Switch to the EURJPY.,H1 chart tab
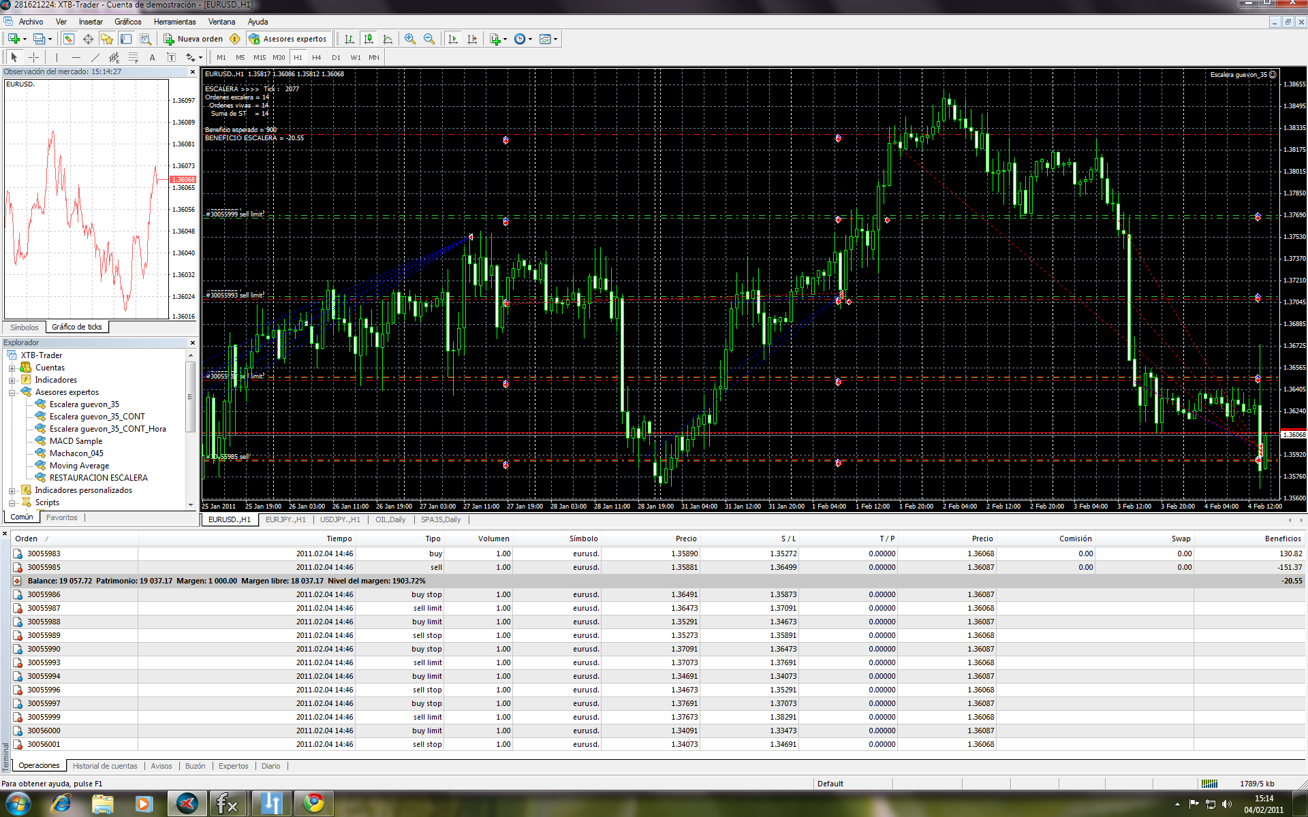This screenshot has width=1308, height=817. pos(285,519)
